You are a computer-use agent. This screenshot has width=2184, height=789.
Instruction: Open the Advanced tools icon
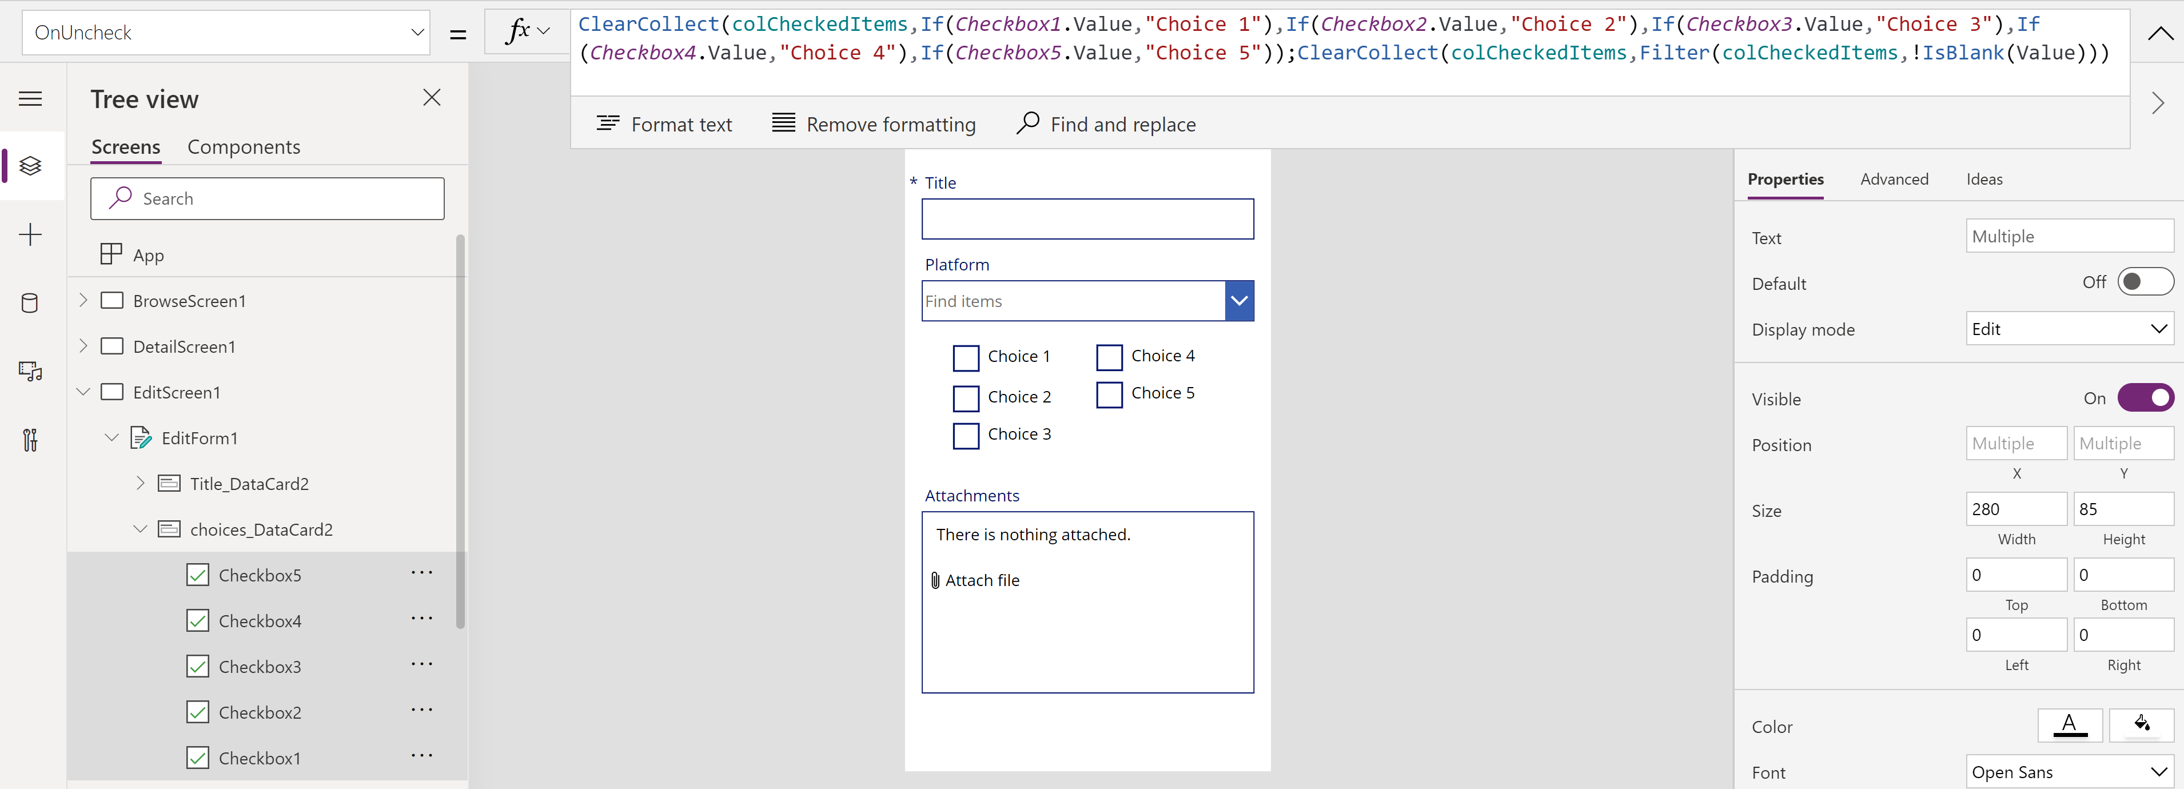[30, 439]
